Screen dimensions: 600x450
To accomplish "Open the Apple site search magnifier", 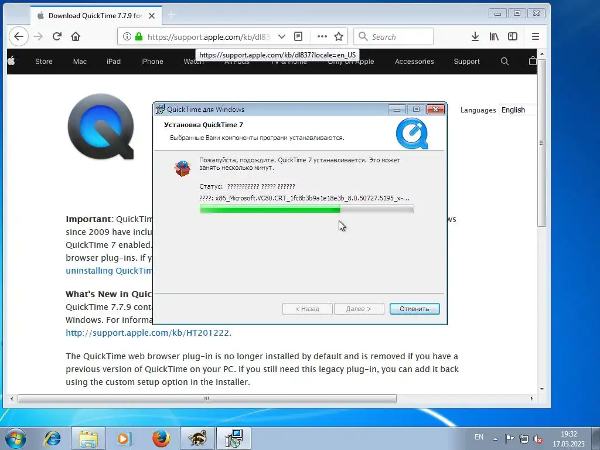I will [504, 61].
